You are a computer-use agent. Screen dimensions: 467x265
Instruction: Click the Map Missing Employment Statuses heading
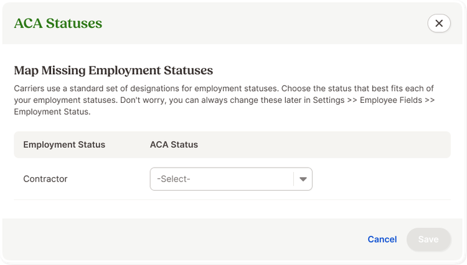click(113, 70)
